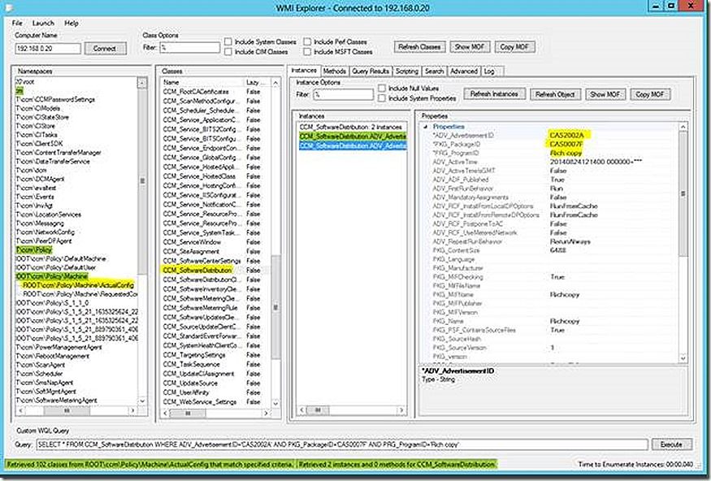This screenshot has width=711, height=481.
Task: Select the green-highlighted CCM_SoftwareDistribution instance
Action: [353, 136]
